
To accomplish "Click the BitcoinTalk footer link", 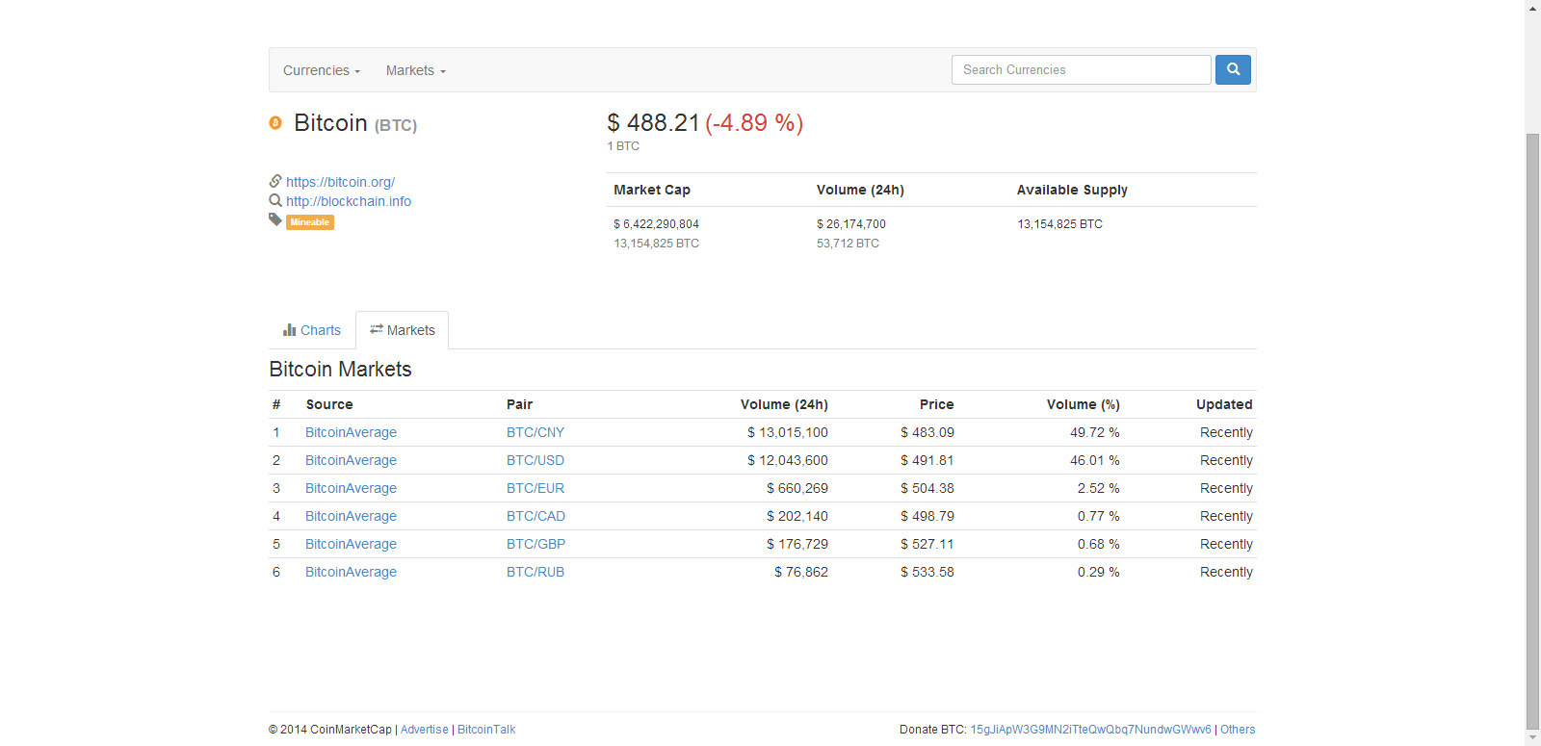I will pos(486,730).
